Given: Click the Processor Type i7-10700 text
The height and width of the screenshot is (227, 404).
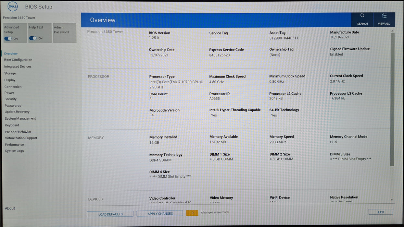Looking at the screenshot, I should [x=176, y=84].
